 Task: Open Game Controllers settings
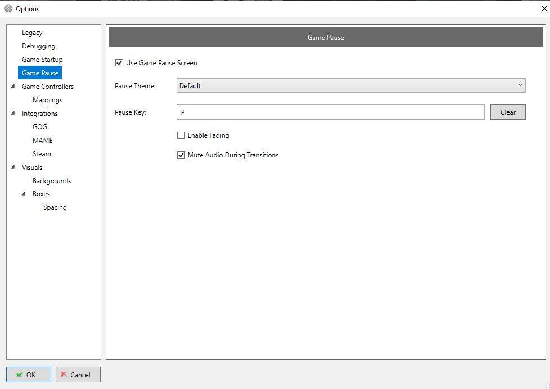pos(48,87)
